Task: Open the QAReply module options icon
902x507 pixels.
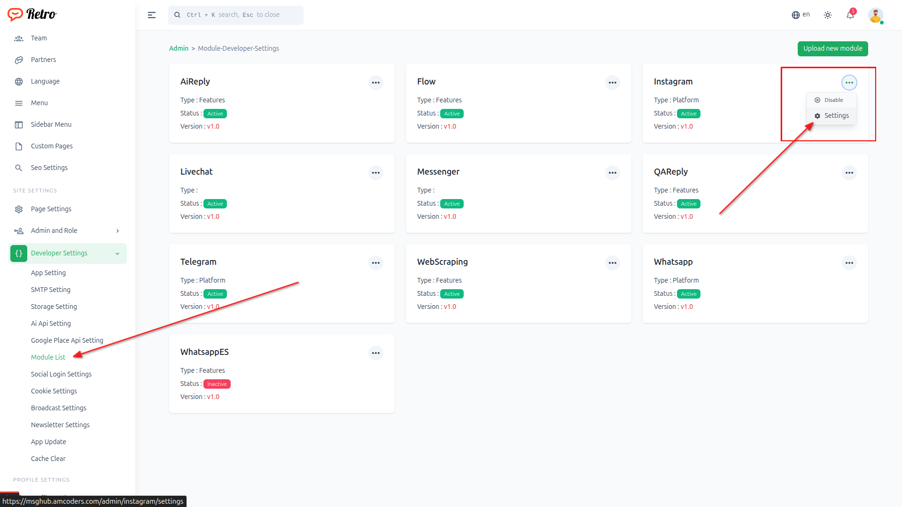Action: [849, 173]
